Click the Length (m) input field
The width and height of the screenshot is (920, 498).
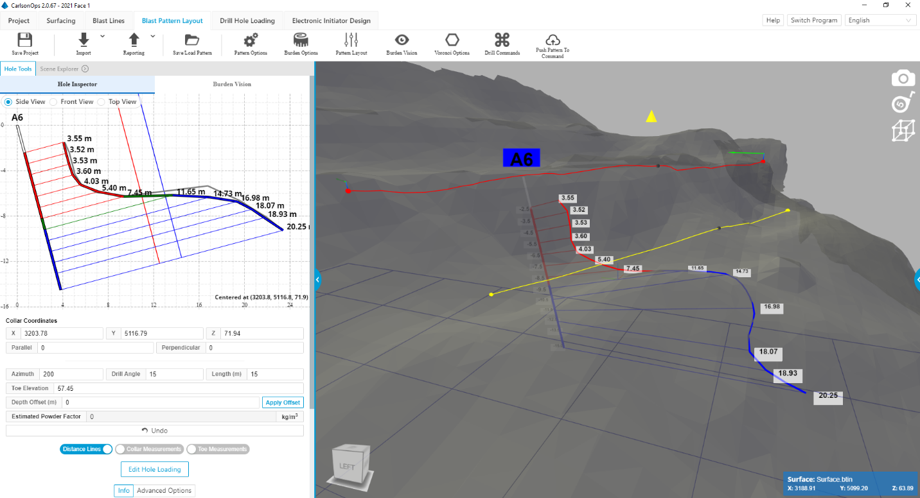pos(276,374)
